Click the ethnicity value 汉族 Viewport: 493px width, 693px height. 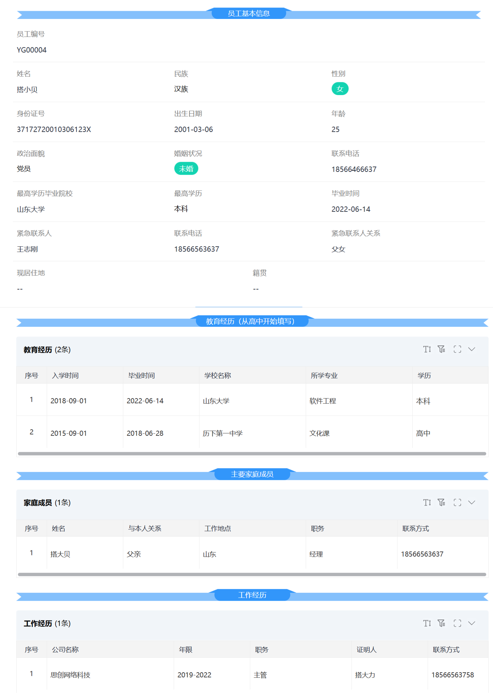(181, 89)
